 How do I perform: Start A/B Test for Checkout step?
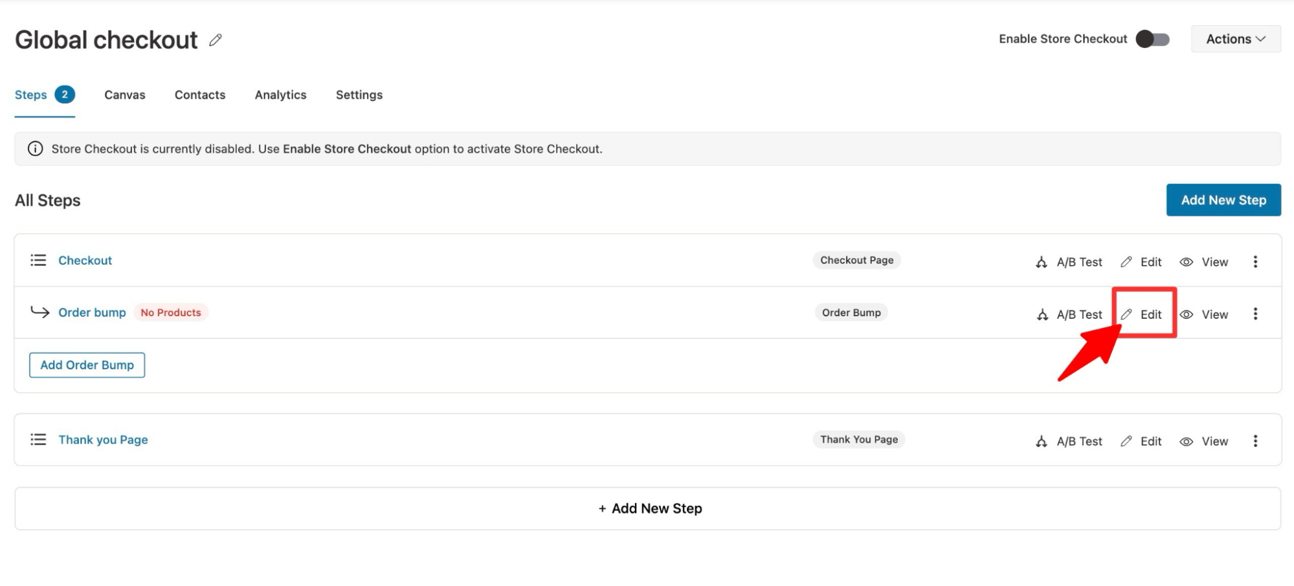(x=1069, y=262)
